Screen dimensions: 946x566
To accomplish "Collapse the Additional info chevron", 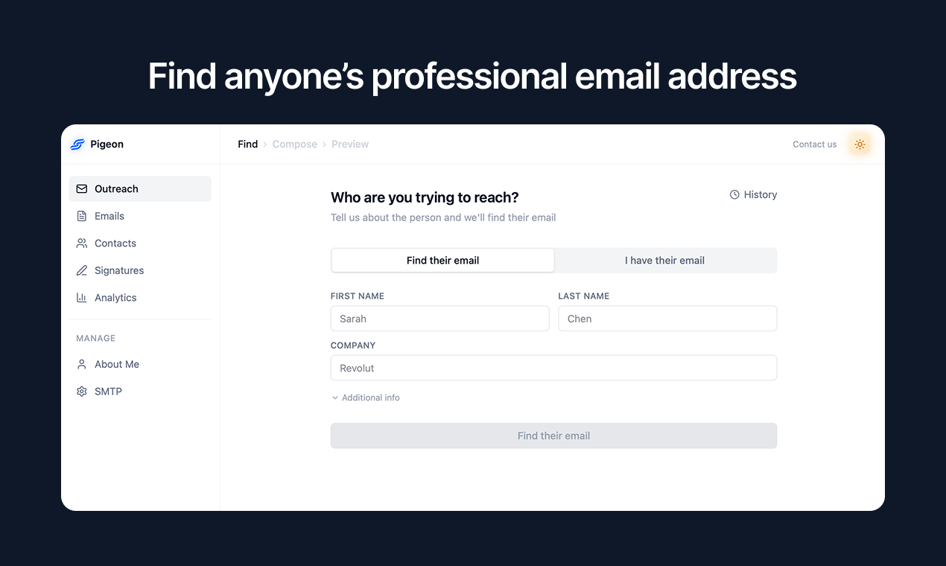I will pos(334,397).
